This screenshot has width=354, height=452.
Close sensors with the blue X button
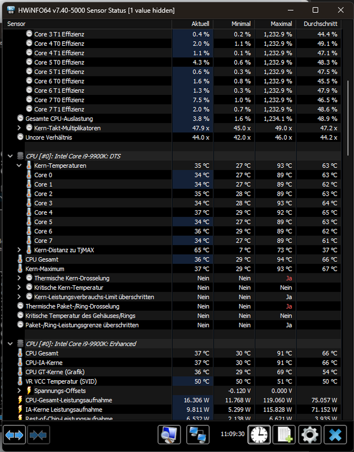335,434
